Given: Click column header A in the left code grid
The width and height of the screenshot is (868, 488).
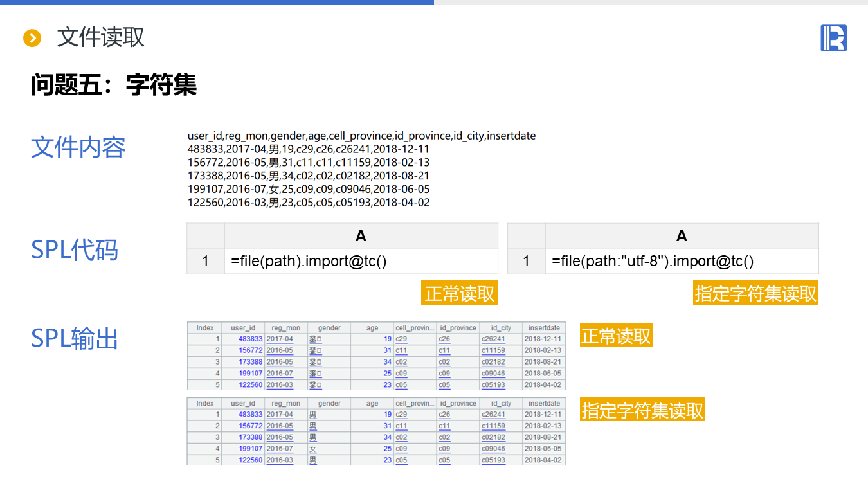Looking at the screenshot, I should point(361,236).
